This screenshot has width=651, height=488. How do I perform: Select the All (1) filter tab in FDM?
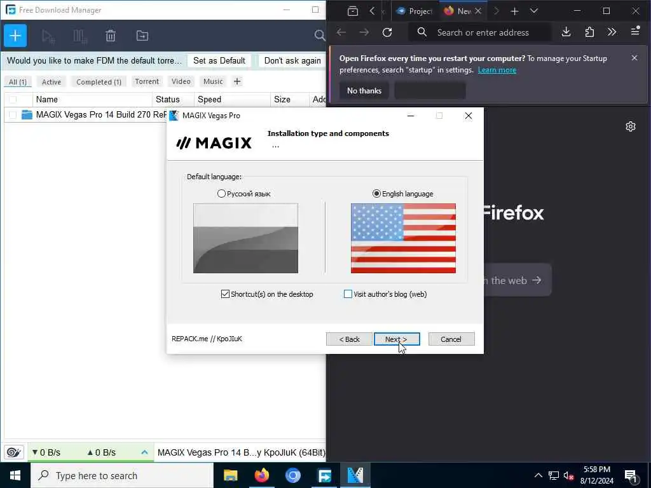pyautogui.click(x=18, y=82)
